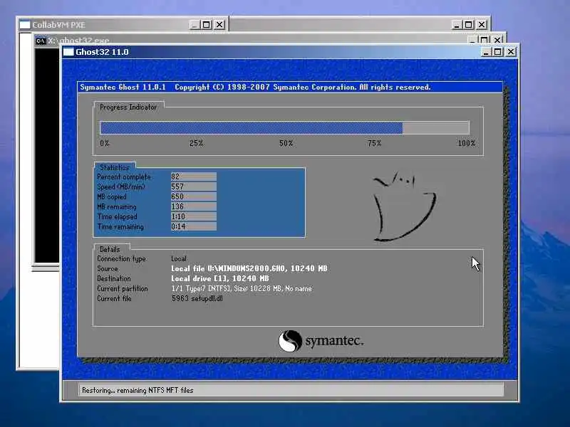Click the Source label in Details
Viewport: 570px width, 427px height.
tap(108, 269)
